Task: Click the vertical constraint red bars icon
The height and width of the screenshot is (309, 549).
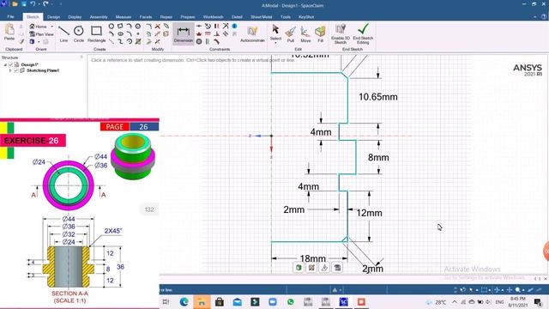Action: (x=217, y=27)
